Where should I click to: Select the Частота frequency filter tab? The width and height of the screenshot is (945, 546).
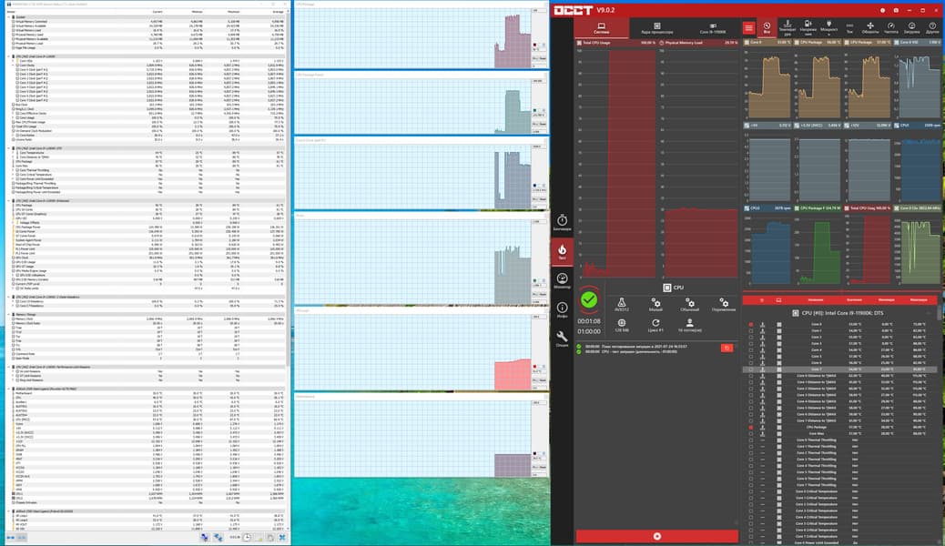890,27
